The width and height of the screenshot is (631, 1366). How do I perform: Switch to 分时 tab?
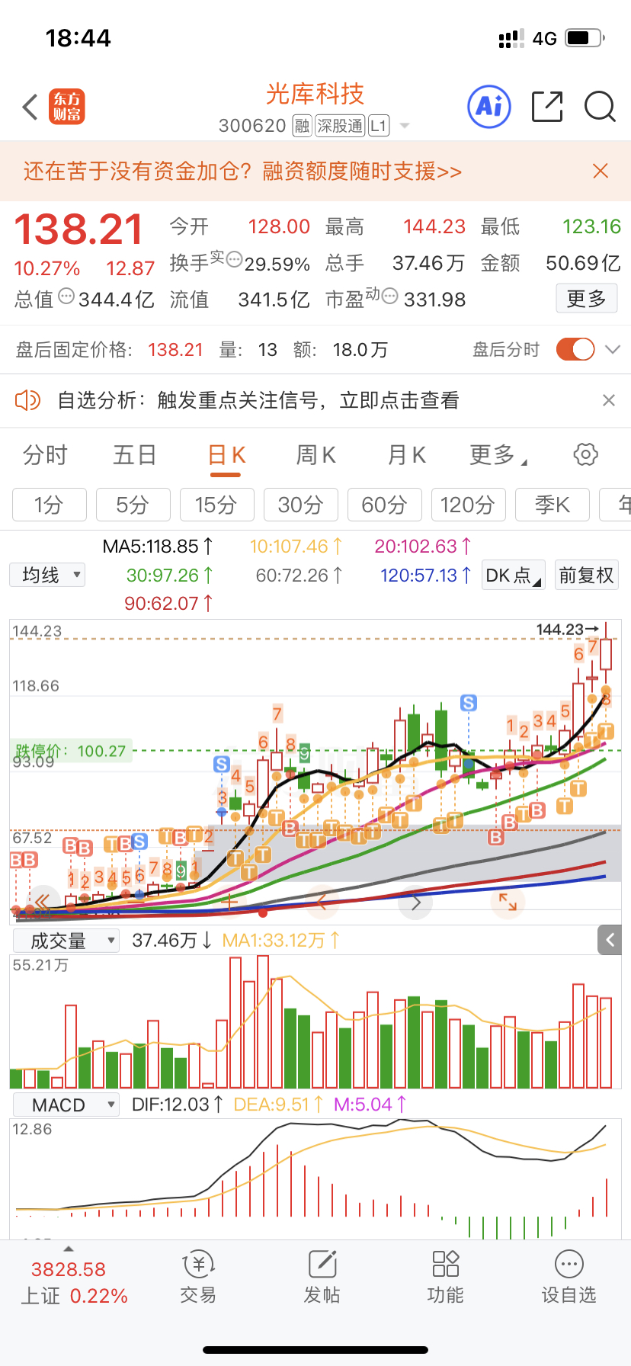[45, 455]
